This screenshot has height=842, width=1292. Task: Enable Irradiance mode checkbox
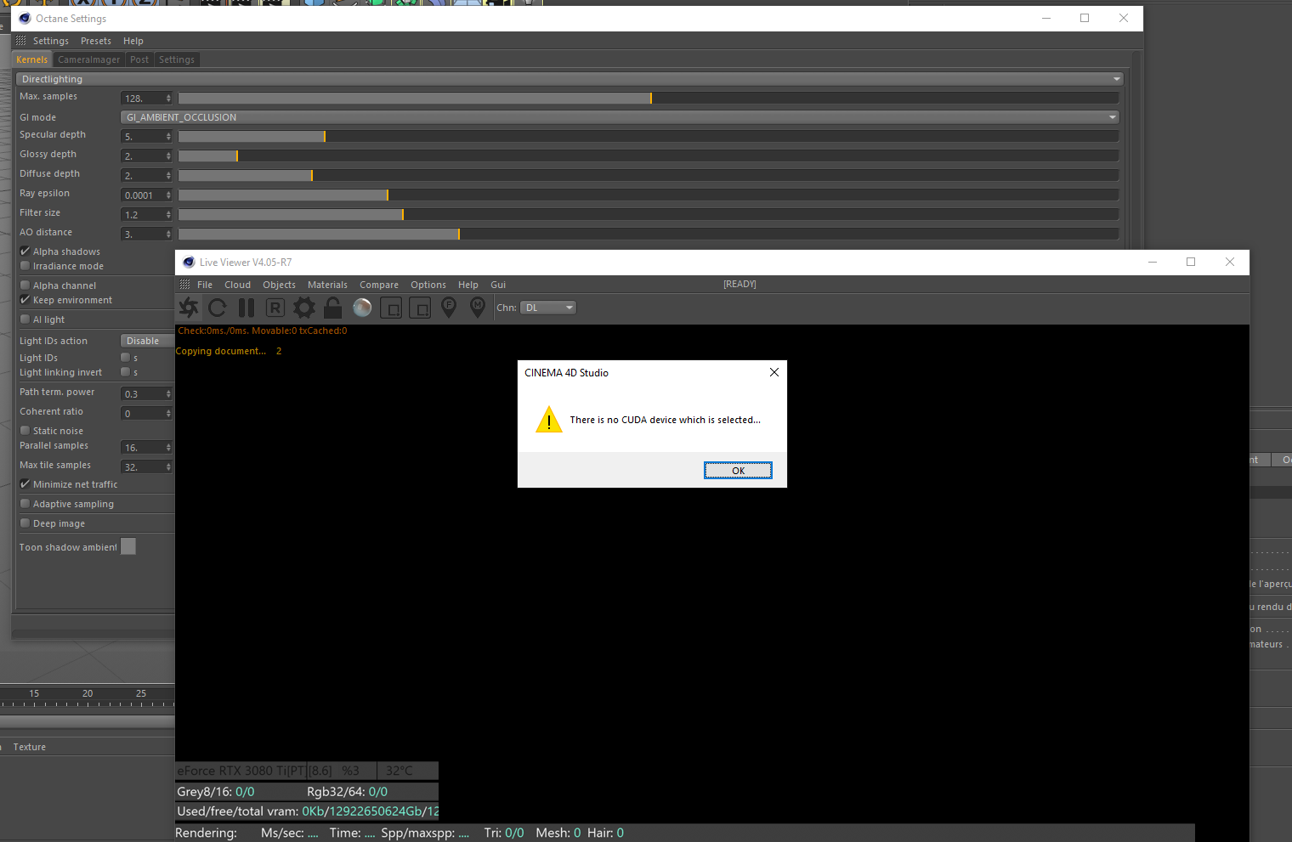[x=25, y=266]
